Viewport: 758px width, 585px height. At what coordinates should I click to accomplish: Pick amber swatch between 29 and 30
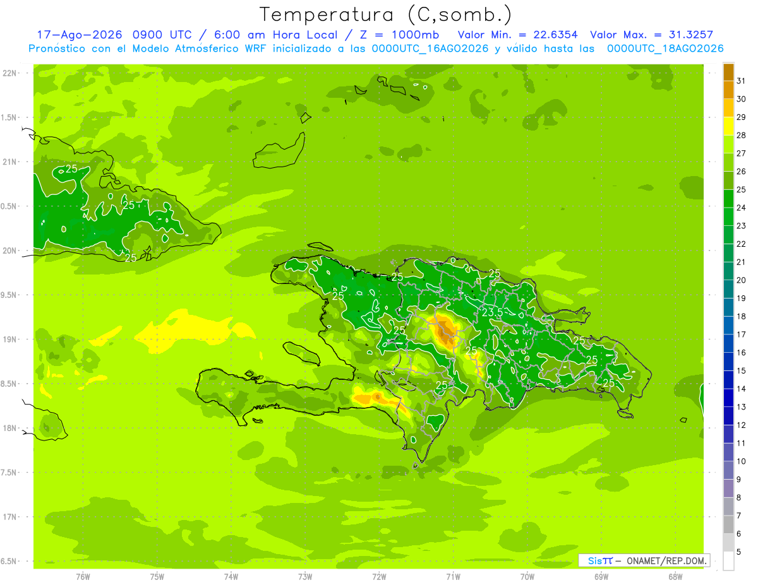pyautogui.click(x=728, y=108)
